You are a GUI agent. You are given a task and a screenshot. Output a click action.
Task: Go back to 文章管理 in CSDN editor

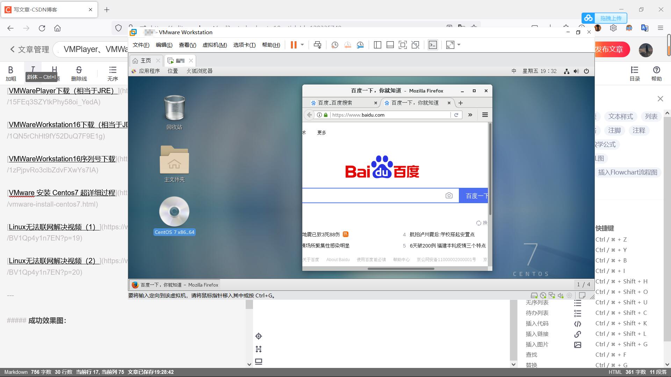point(30,49)
